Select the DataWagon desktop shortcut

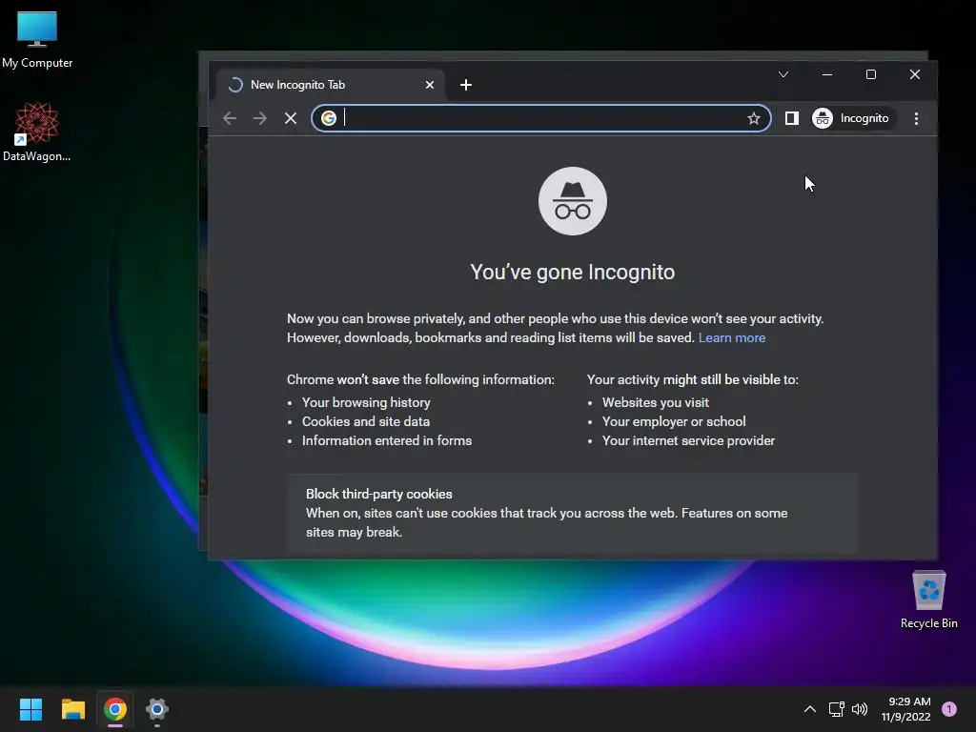point(37,132)
